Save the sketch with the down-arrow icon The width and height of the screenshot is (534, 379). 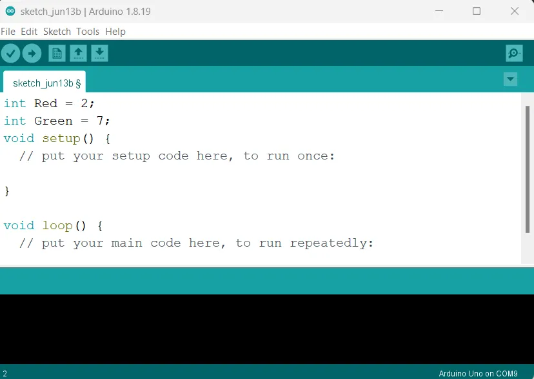99,54
